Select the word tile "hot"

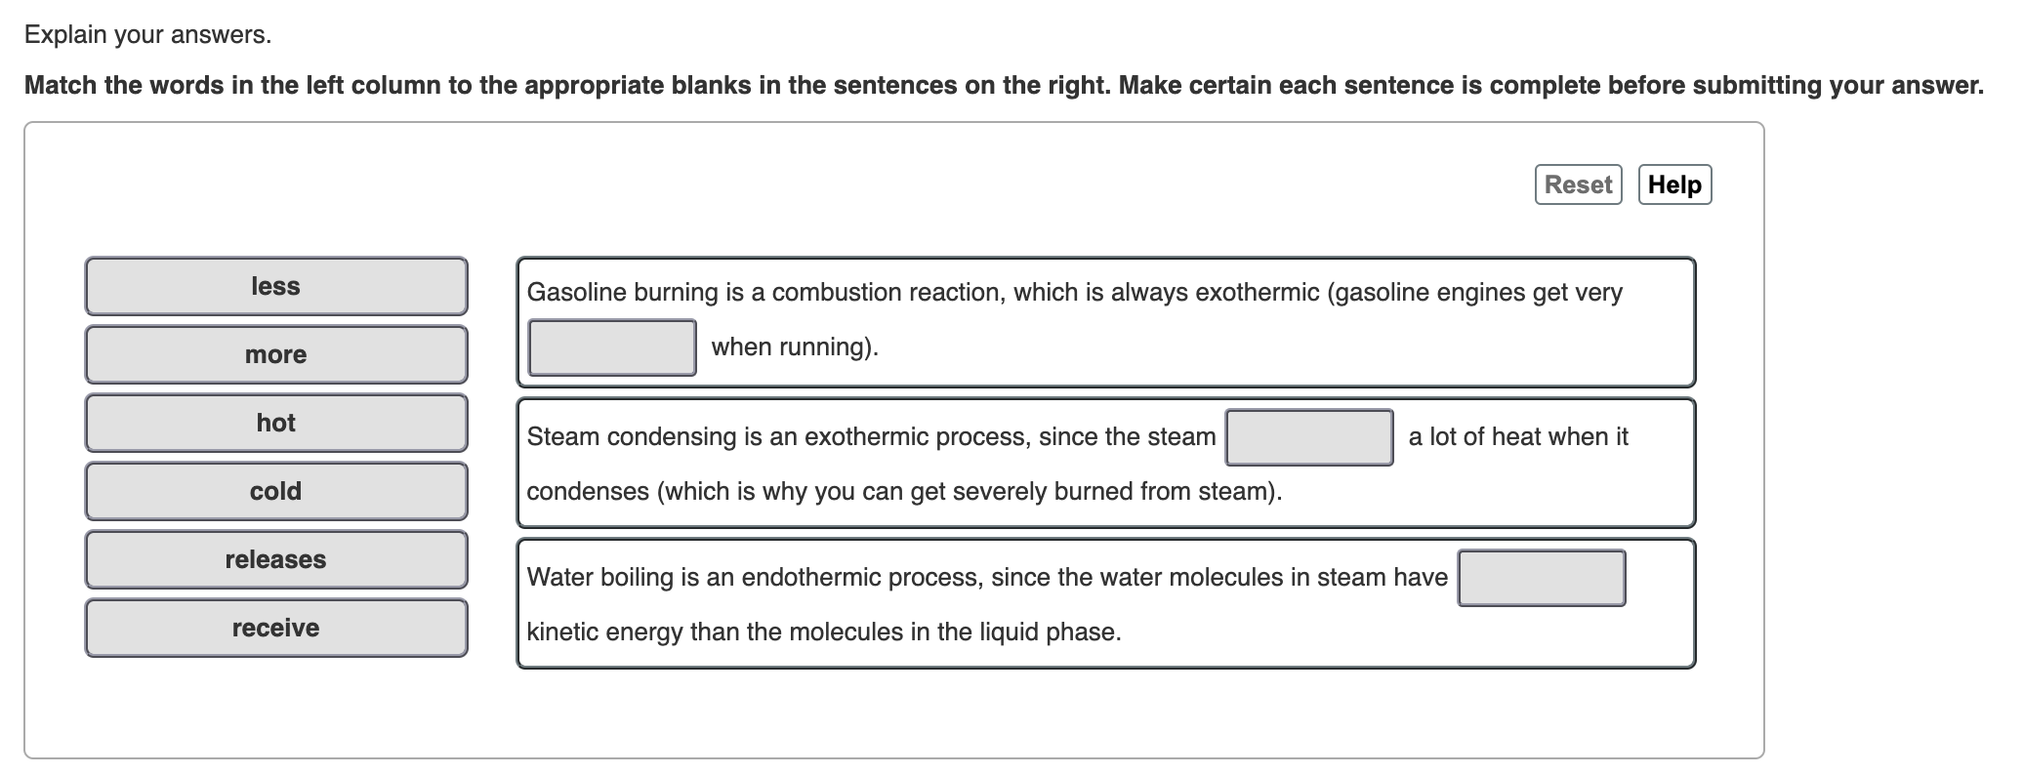click(276, 423)
